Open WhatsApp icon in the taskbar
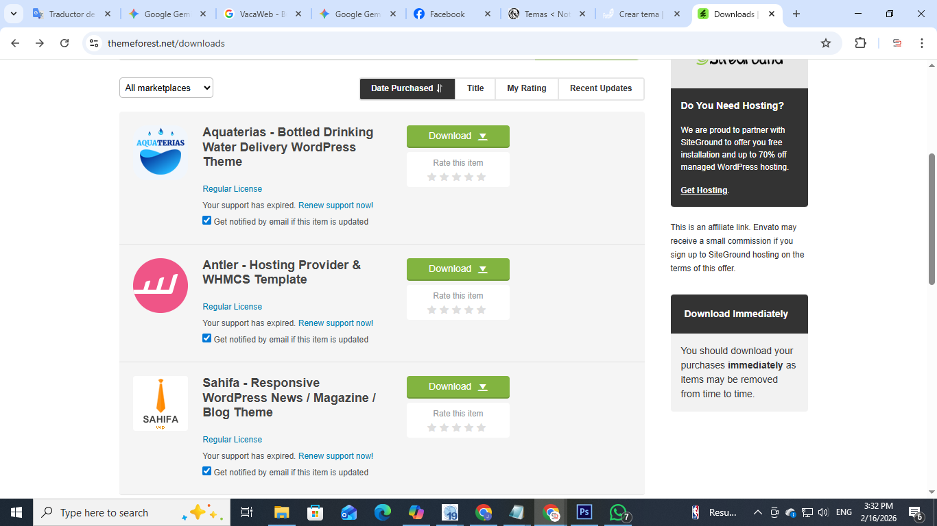 coord(618,512)
